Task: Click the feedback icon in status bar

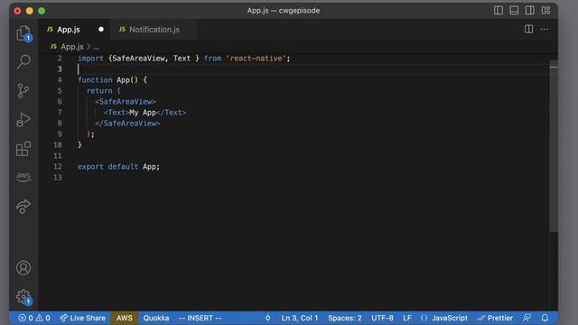Action: coord(527,318)
